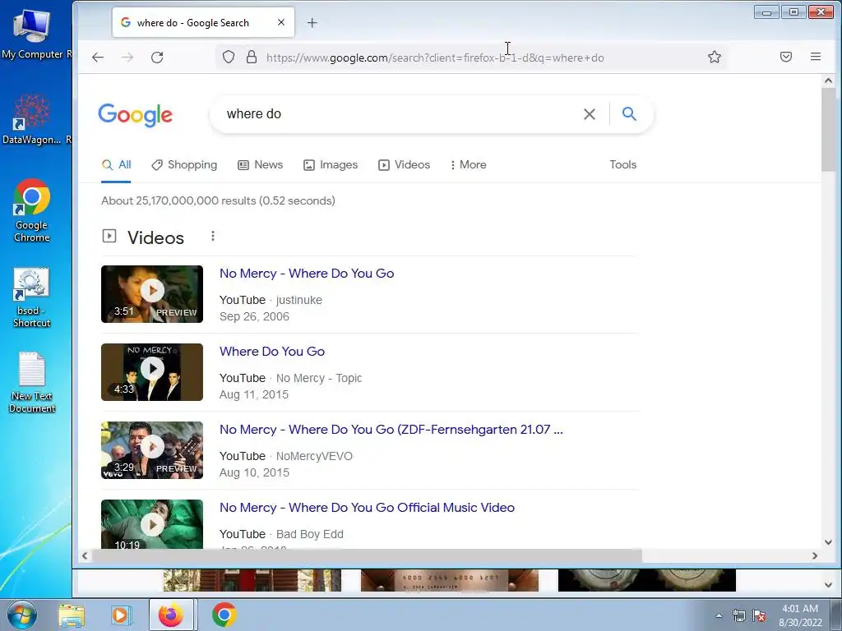Click the network status tray icon
This screenshot has height=631, width=842.
739,616
